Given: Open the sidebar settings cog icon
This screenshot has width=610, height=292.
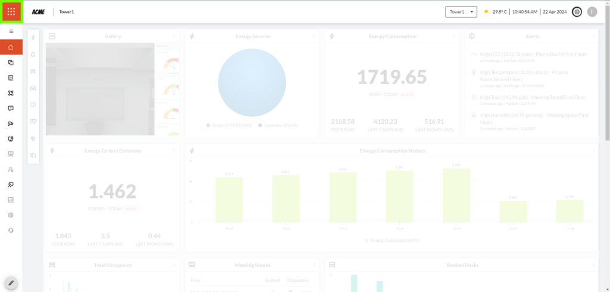Looking at the screenshot, I should (x=11, y=215).
